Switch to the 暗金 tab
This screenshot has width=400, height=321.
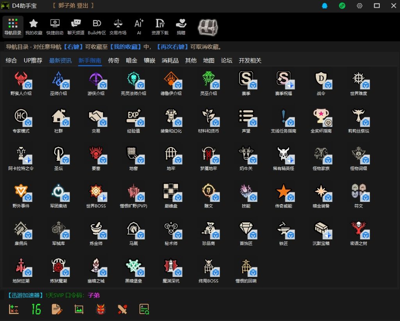pyautogui.click(x=131, y=61)
